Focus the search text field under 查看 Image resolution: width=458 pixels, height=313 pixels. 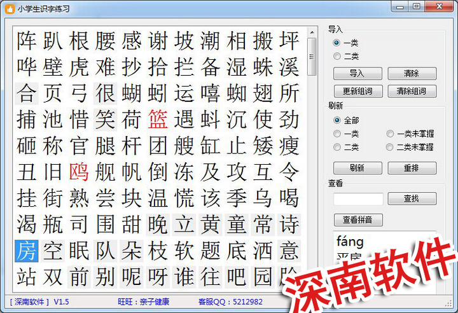pos(358,199)
